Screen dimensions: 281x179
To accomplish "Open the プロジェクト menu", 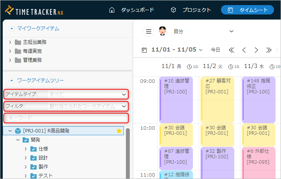I will [x=191, y=10].
